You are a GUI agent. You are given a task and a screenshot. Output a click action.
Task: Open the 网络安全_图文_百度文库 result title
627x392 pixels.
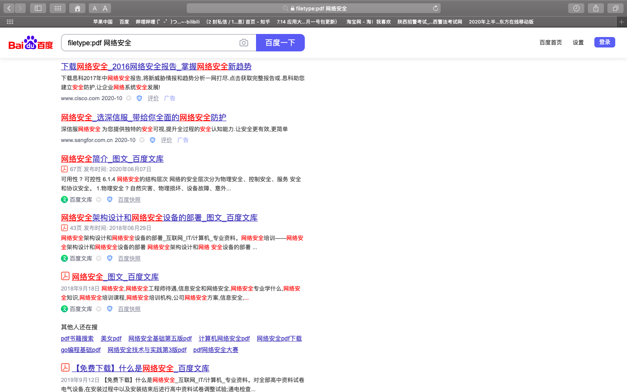[115, 277]
